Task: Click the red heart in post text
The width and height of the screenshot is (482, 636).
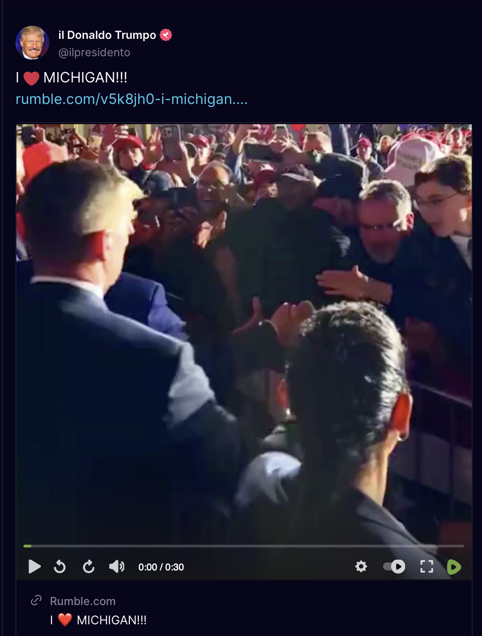Action: click(31, 78)
